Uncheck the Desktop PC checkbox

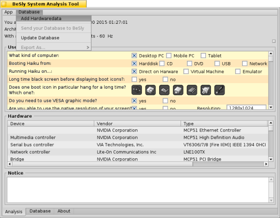(x=134, y=56)
